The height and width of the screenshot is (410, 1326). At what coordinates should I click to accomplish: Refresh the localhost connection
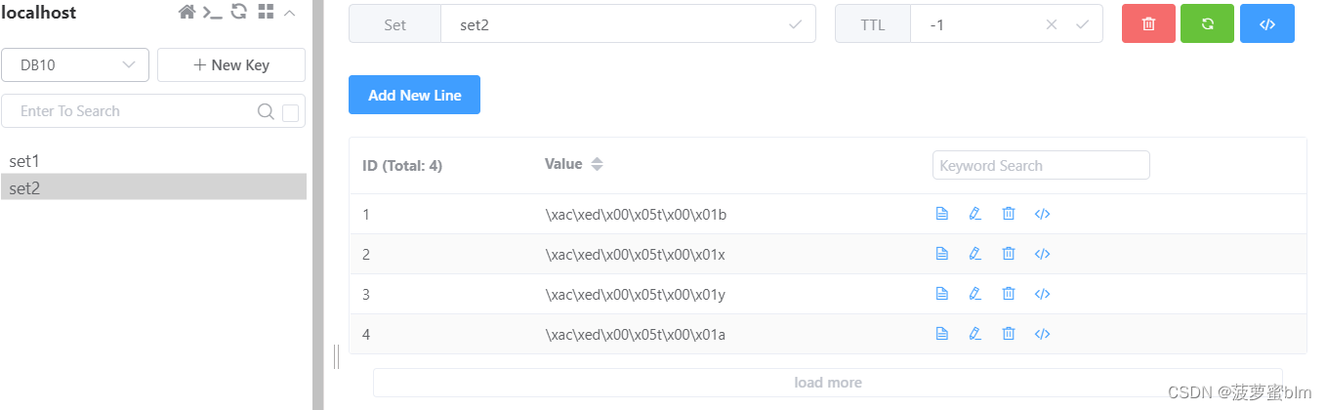coord(238,12)
